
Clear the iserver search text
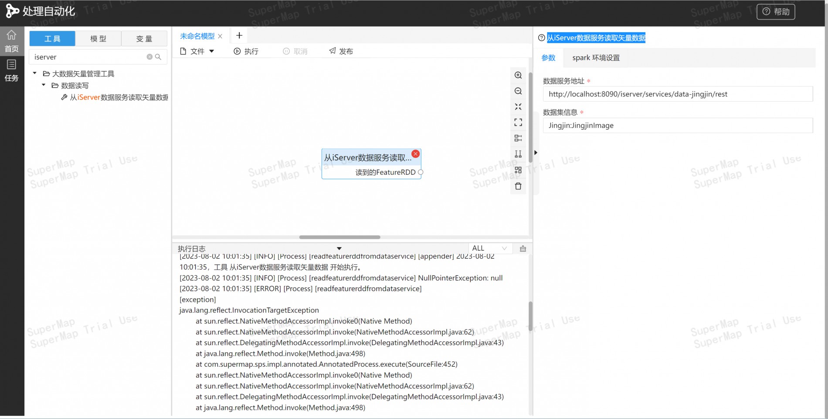coord(149,57)
